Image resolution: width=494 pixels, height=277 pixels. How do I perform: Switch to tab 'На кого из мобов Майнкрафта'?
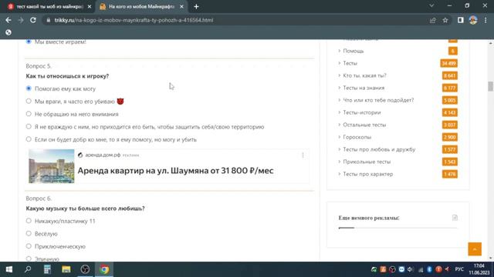pyautogui.click(x=141, y=7)
